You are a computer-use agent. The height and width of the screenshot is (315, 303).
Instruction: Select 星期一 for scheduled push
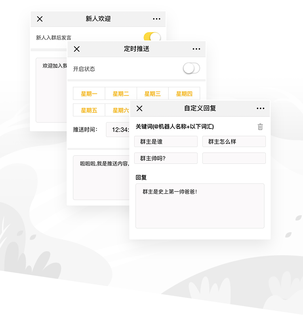click(89, 94)
